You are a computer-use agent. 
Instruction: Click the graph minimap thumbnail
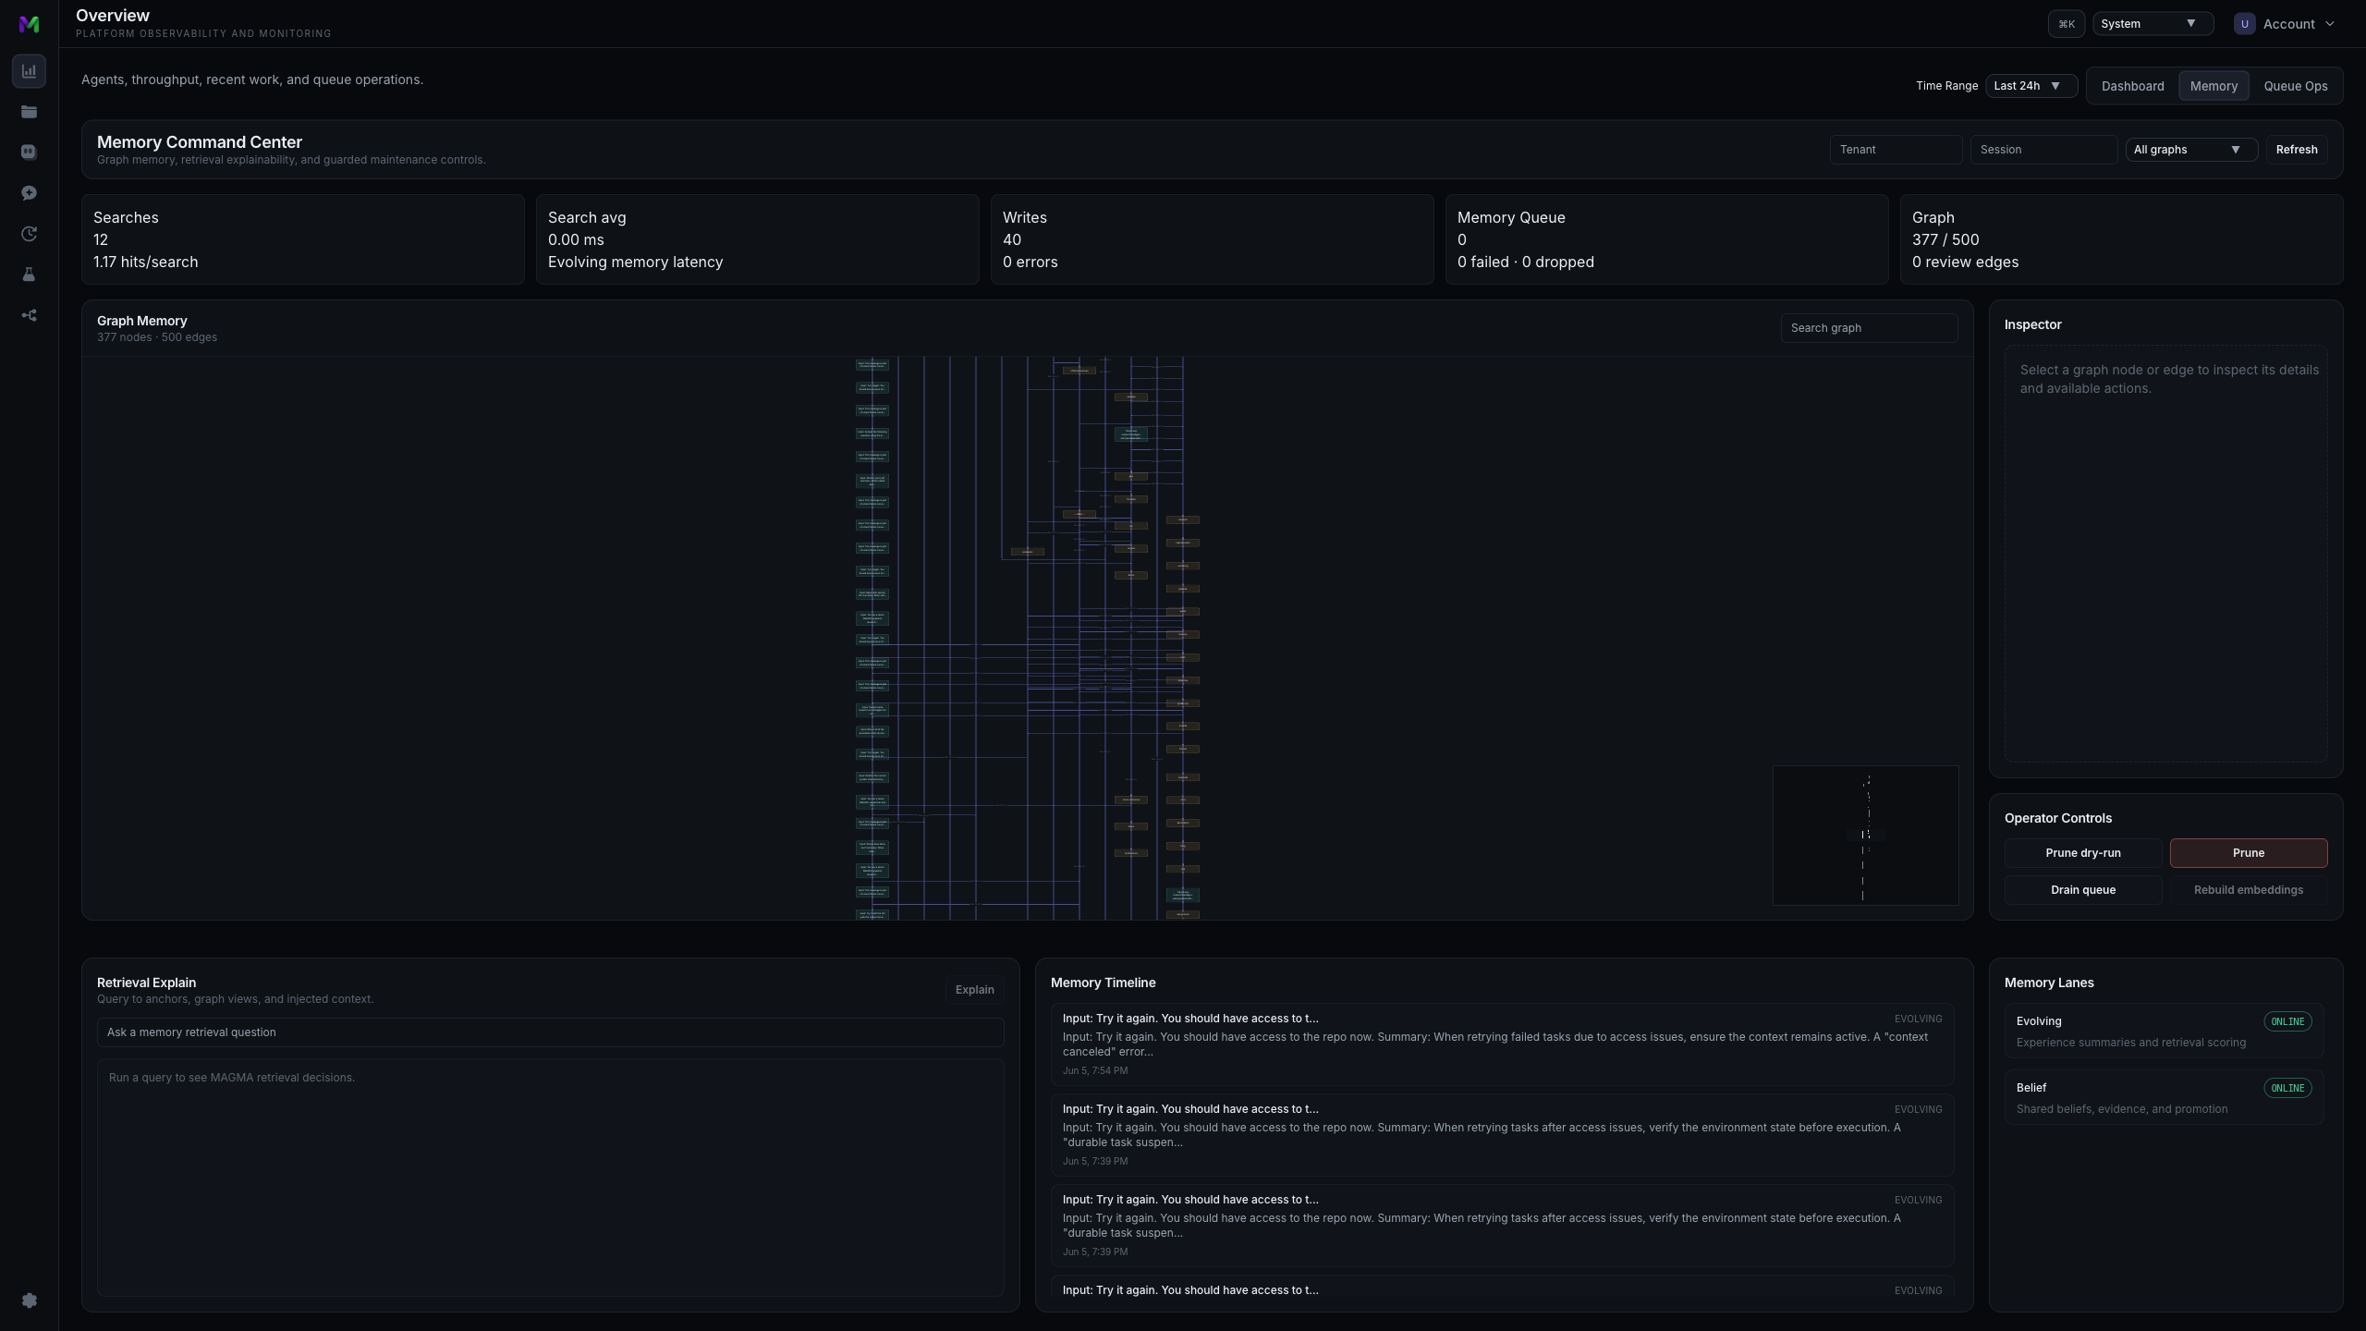pyautogui.click(x=1865, y=836)
